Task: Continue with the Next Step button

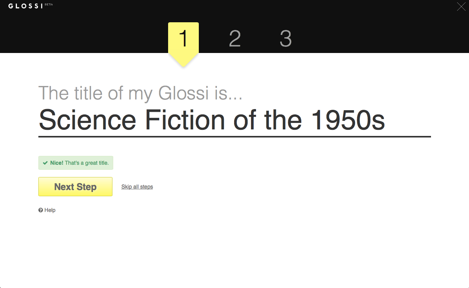Action: pyautogui.click(x=75, y=187)
